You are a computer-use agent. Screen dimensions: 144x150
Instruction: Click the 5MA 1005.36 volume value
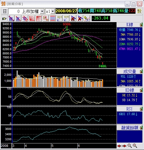coord(131,81)
